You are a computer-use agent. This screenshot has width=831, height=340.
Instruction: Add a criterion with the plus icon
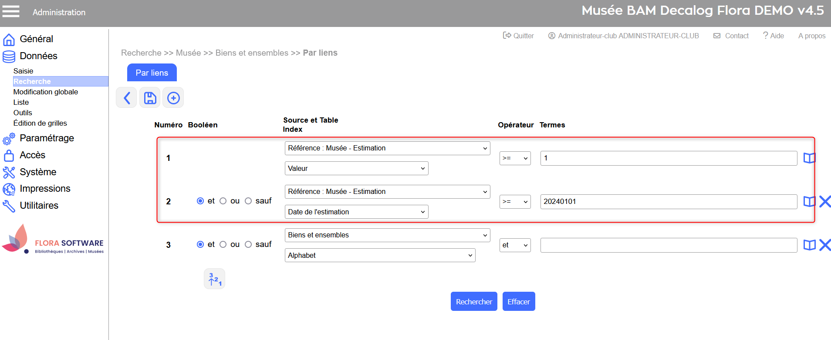pyautogui.click(x=173, y=98)
